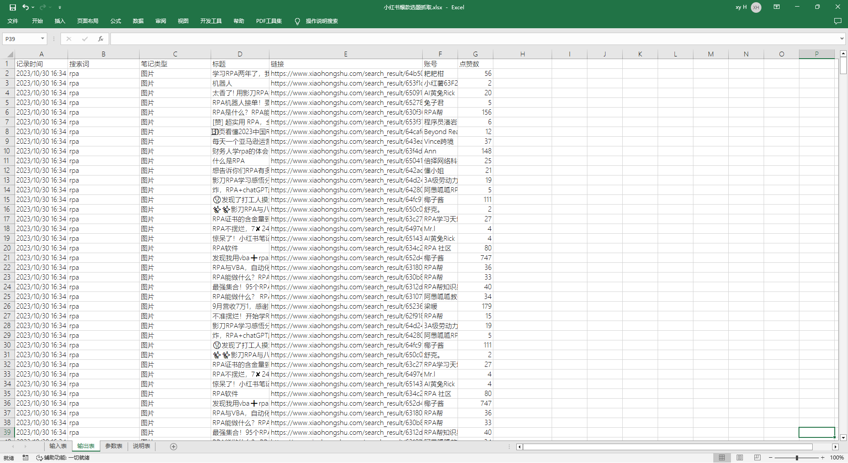Switch to the 输入表 sheet tab
The image size is (848, 463).
58,446
